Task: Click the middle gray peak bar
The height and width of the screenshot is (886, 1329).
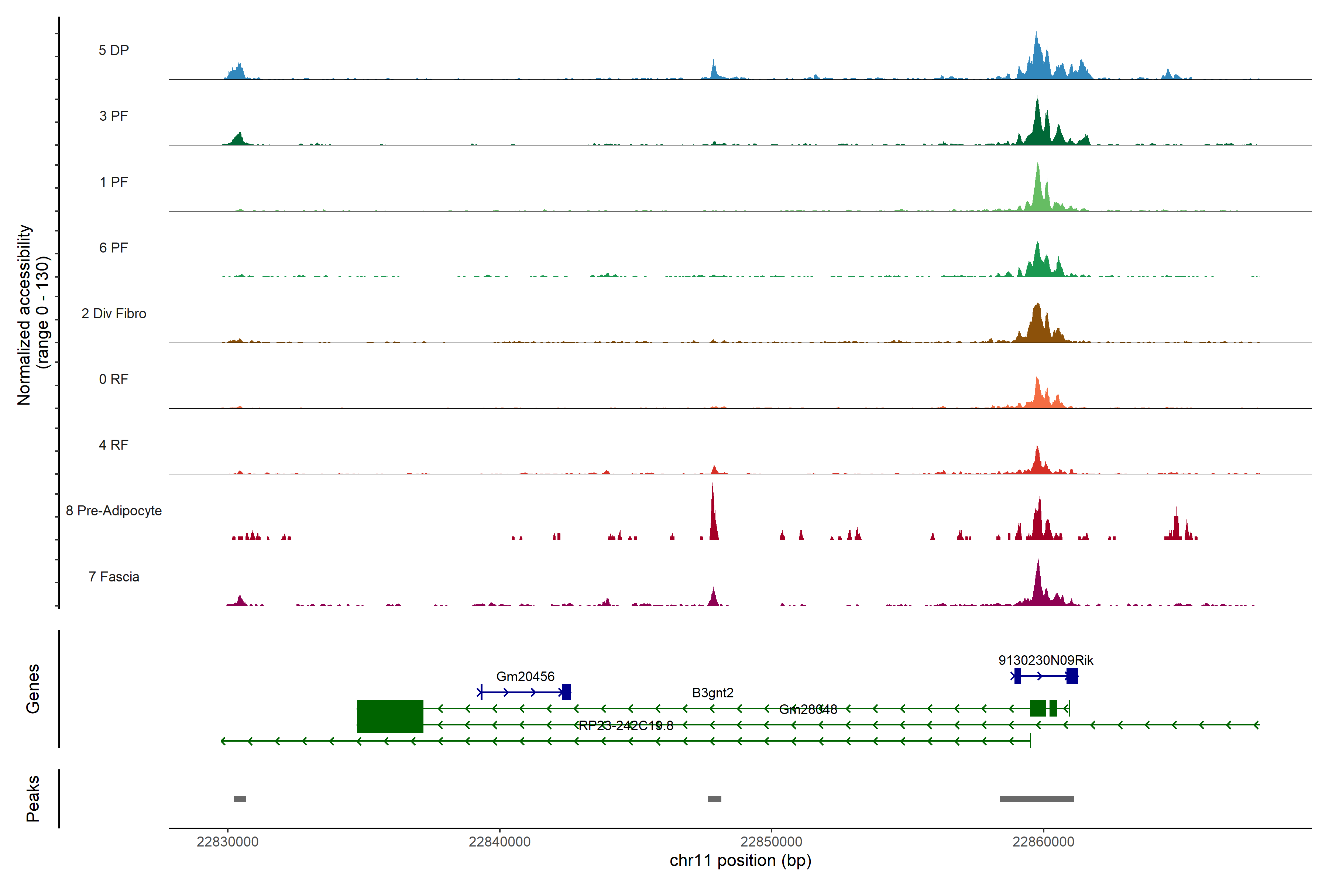Action: [x=714, y=799]
